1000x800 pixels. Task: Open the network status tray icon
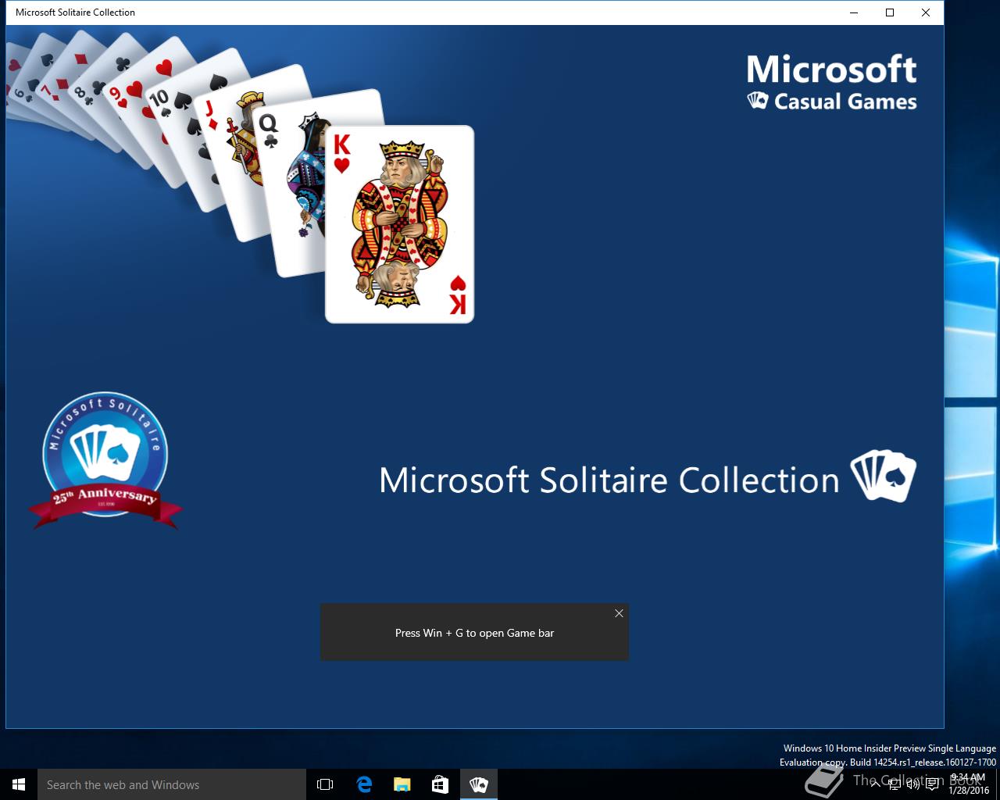(894, 784)
